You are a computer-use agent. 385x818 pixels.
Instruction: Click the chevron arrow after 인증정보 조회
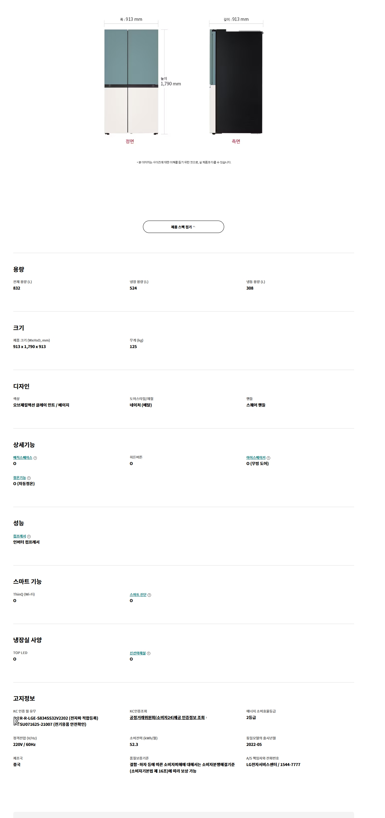pos(206,717)
